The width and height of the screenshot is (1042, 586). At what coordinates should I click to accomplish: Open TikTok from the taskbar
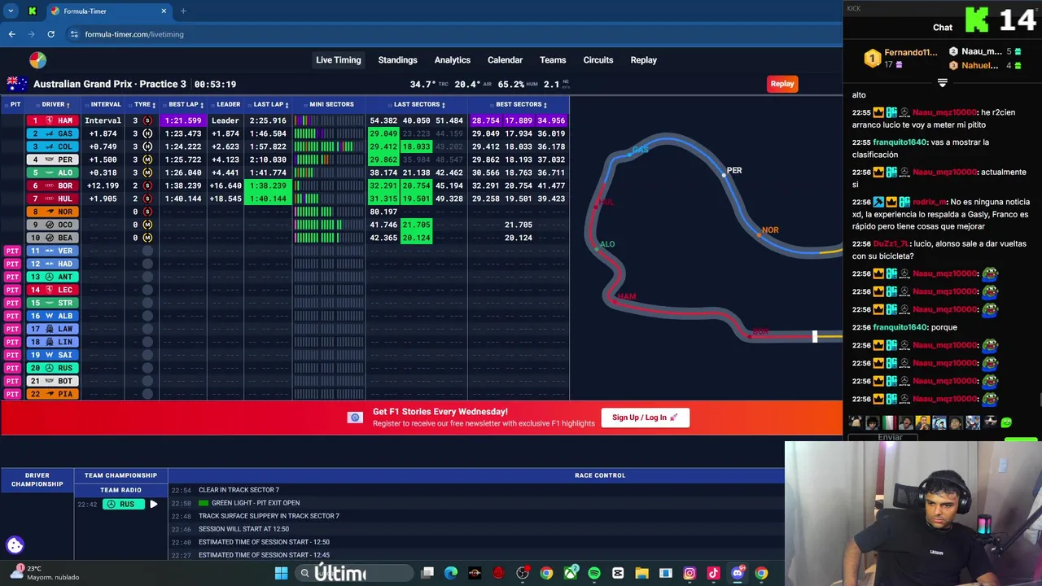(x=713, y=573)
